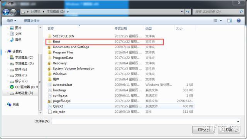Click the Forward navigation arrow
The height and width of the screenshot is (139, 247).
point(13,12)
